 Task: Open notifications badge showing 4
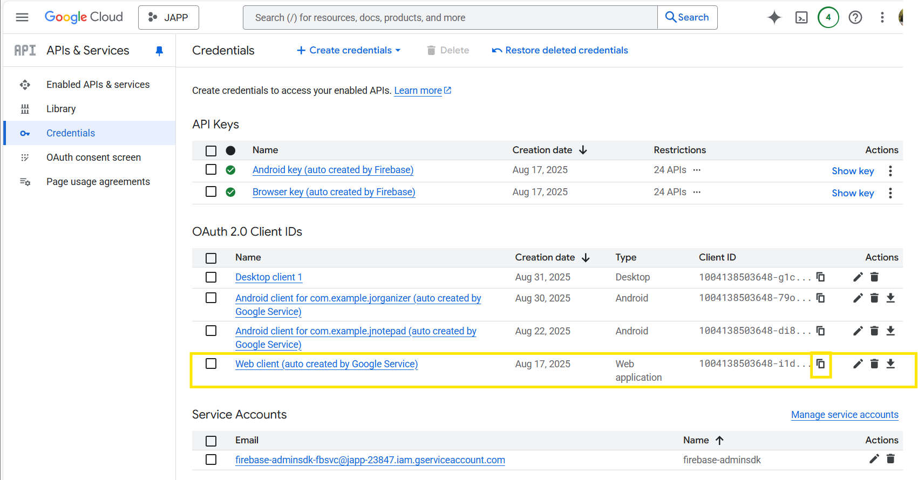click(x=828, y=17)
